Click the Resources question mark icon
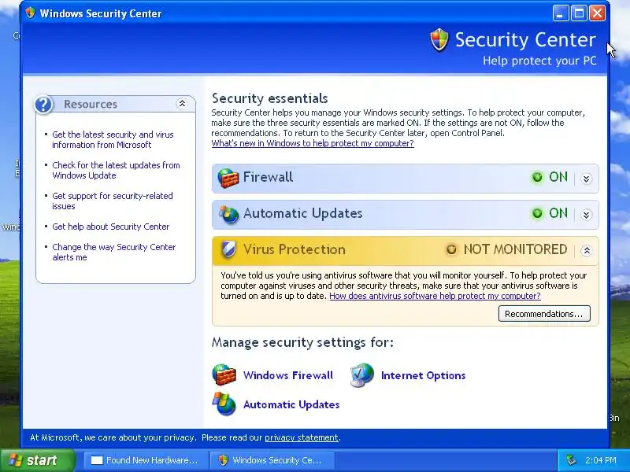 point(43,105)
